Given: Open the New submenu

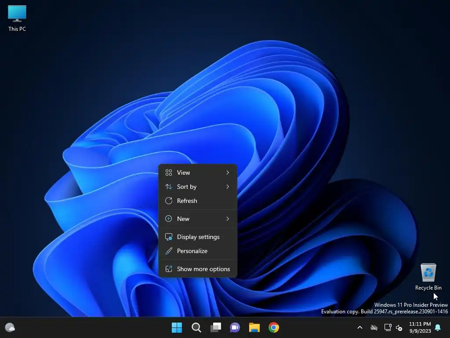Looking at the screenshot, I should (198, 219).
